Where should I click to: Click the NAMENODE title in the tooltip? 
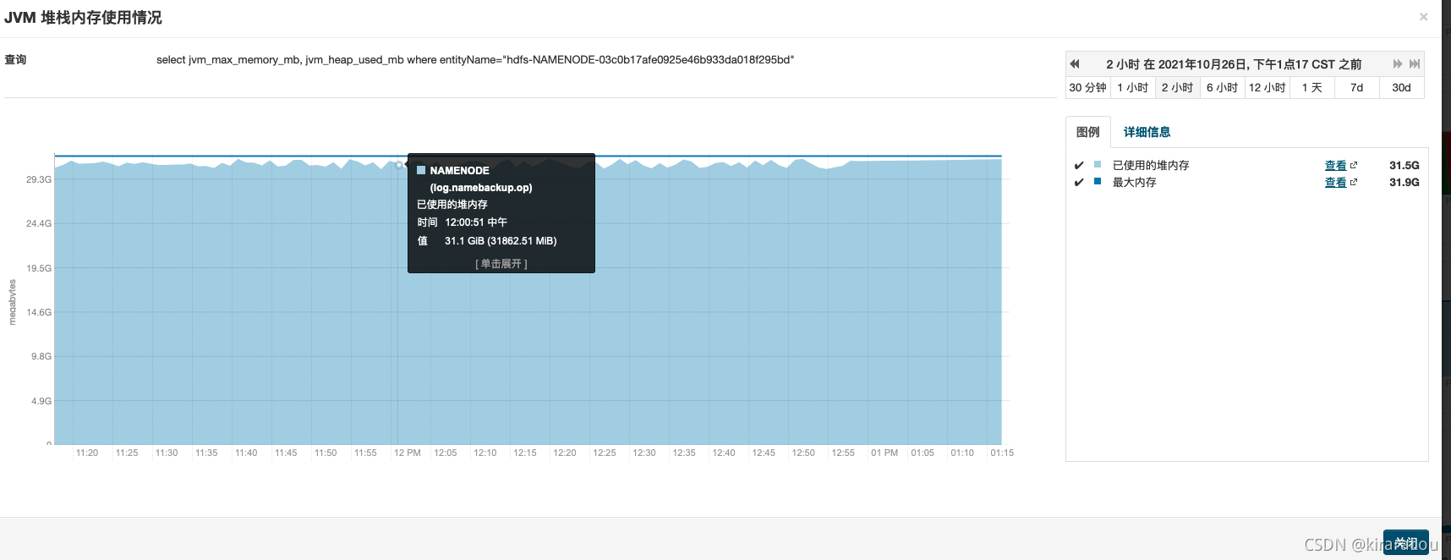(459, 171)
